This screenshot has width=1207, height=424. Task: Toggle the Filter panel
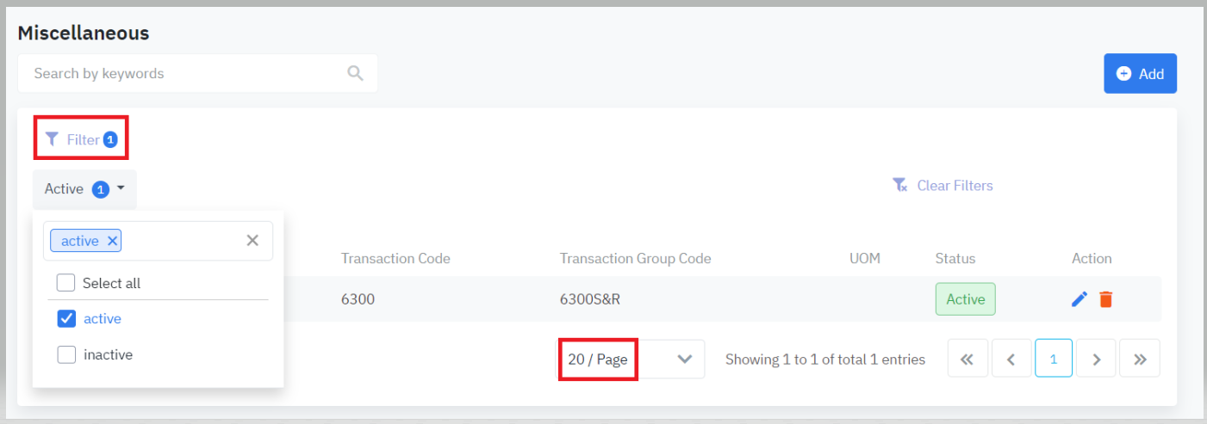(81, 139)
